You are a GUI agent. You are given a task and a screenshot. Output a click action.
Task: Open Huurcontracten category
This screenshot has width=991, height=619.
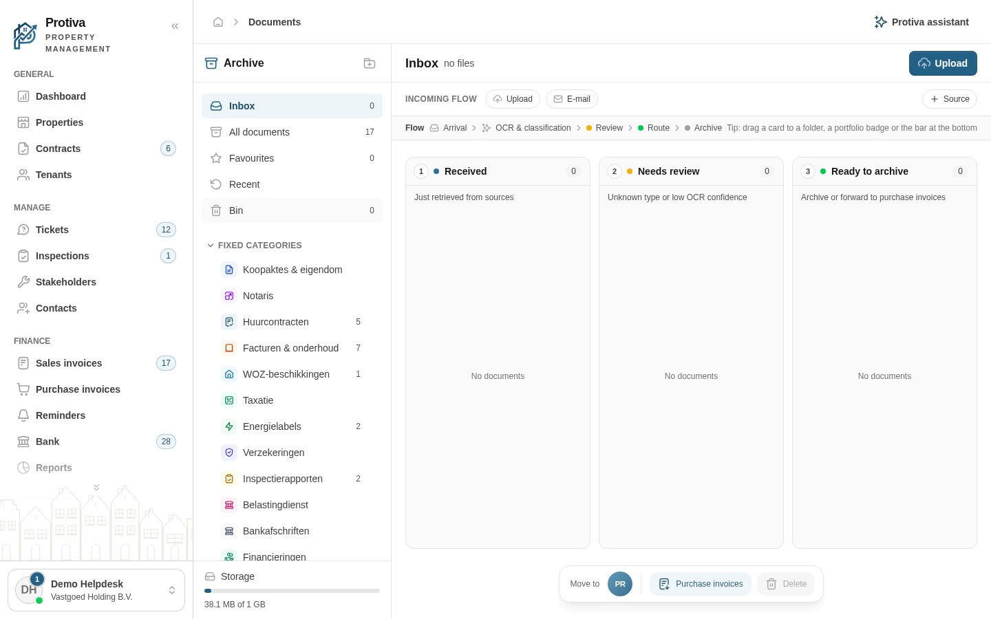292,322
